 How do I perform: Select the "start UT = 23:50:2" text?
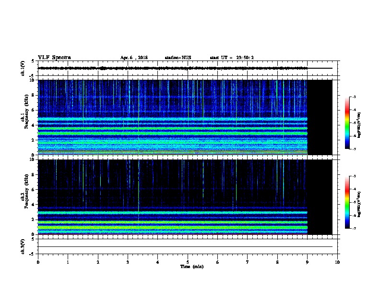pos(232,58)
